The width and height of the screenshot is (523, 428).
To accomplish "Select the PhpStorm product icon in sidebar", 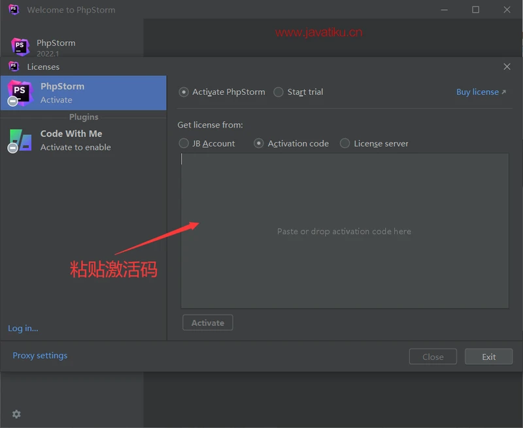I will point(20,92).
